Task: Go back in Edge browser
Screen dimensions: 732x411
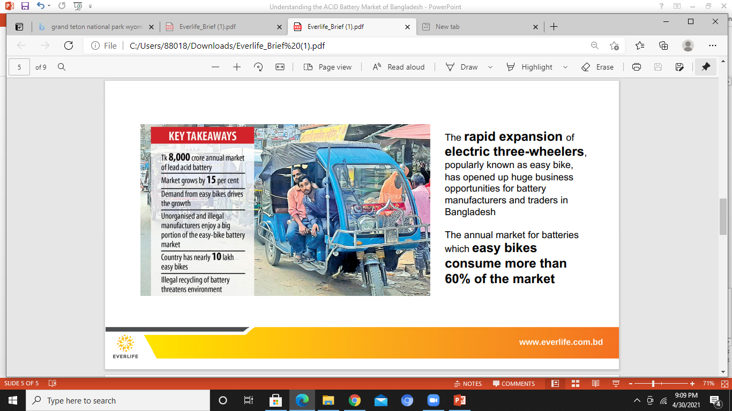Action: coord(21,45)
